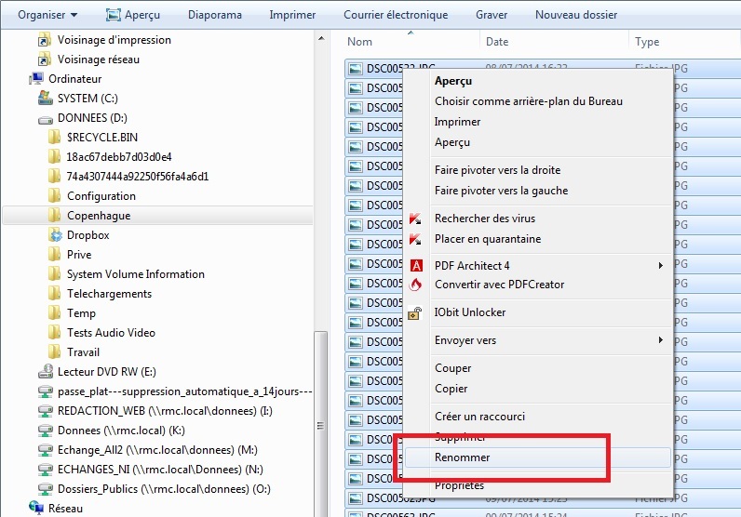Sort files by the Date column header
The height and width of the screenshot is (517, 741).
coord(497,42)
